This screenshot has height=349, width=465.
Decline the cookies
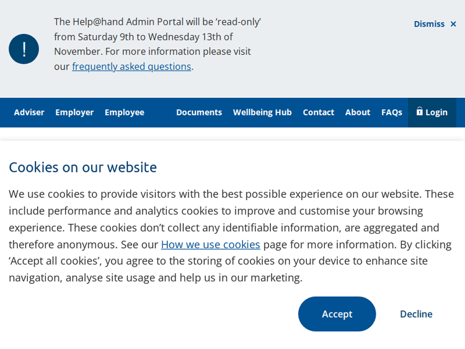tap(416, 314)
